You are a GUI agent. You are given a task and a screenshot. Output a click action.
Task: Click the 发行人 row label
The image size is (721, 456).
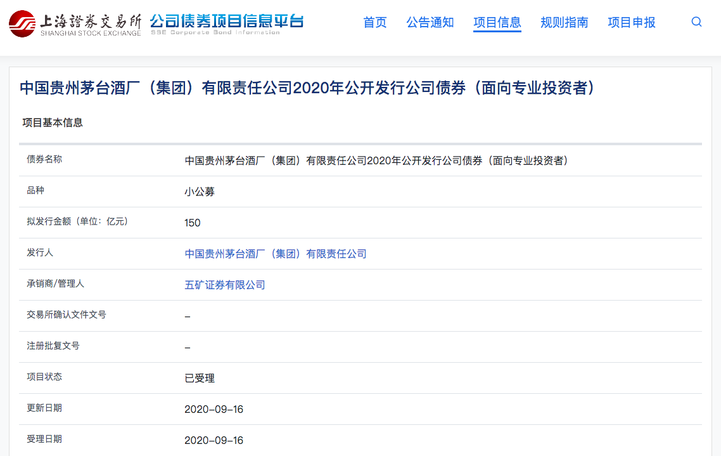pos(40,252)
